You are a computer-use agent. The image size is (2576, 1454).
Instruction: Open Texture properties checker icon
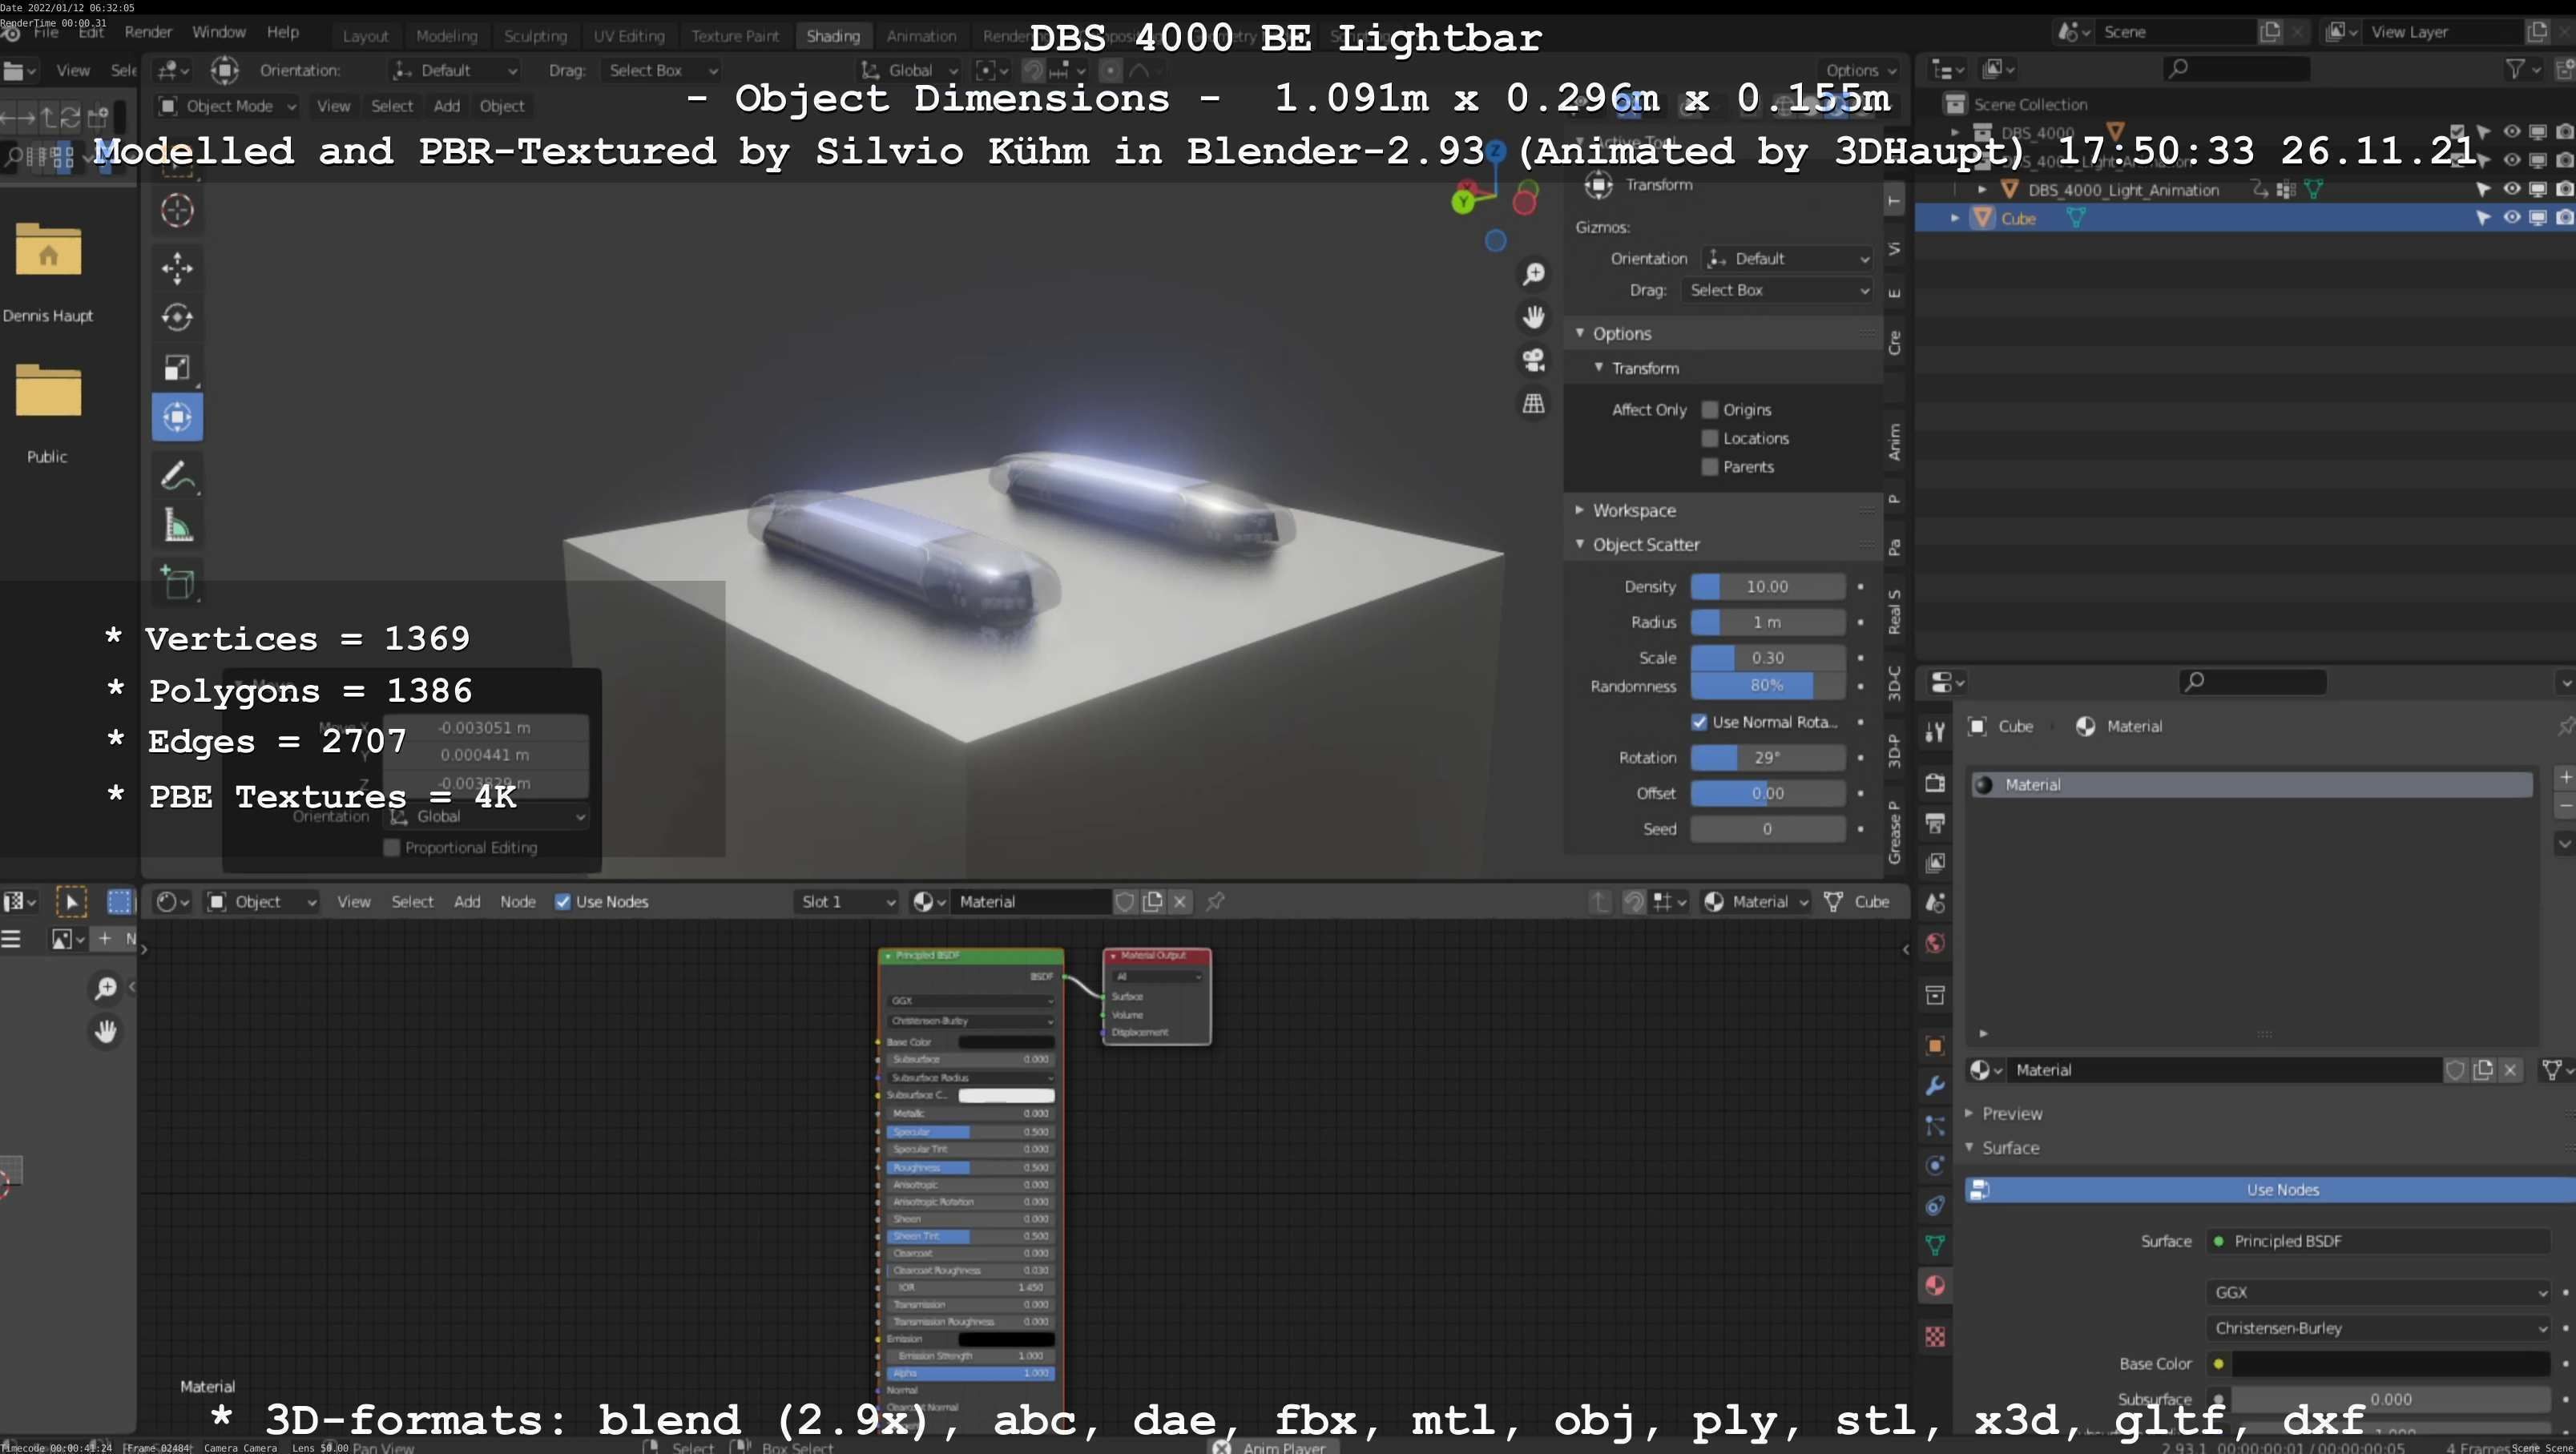coord(1935,1337)
